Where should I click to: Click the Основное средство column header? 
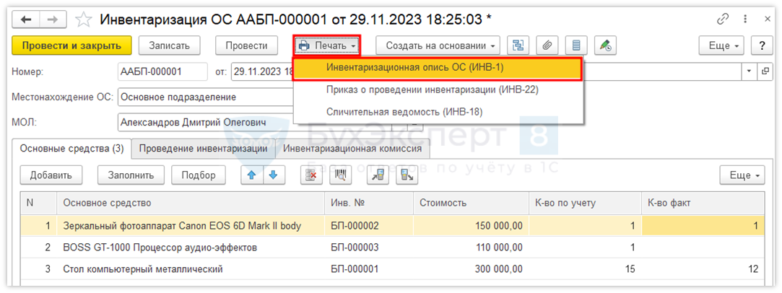[191, 203]
